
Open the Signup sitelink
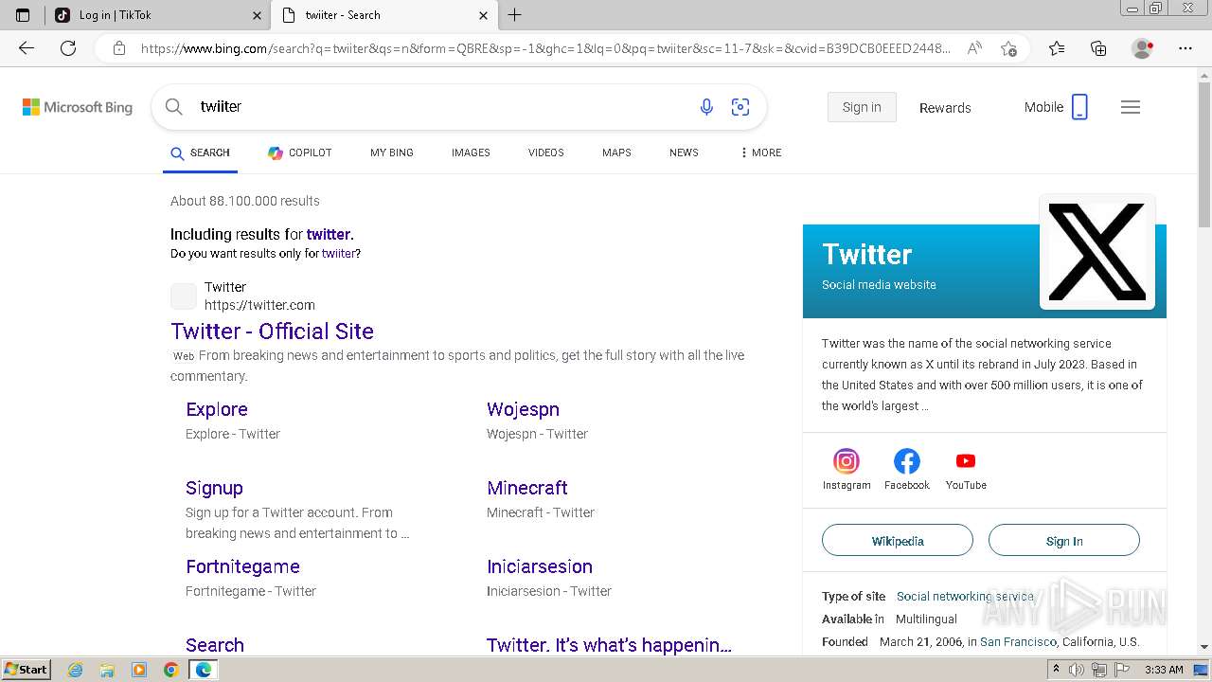coord(214,488)
